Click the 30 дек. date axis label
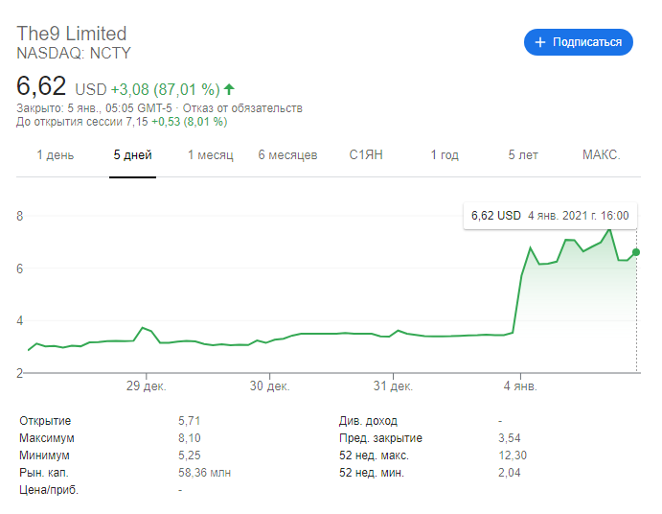662x514 pixels. [269, 385]
